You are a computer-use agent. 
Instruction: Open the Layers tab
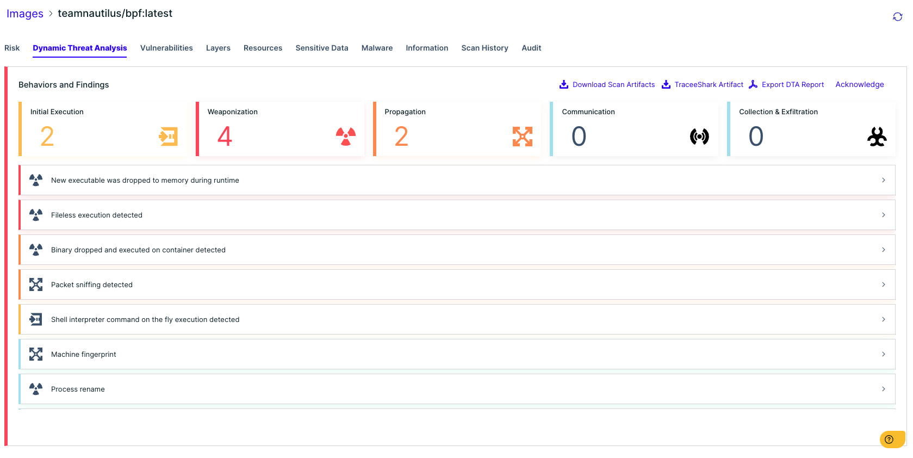coord(218,48)
